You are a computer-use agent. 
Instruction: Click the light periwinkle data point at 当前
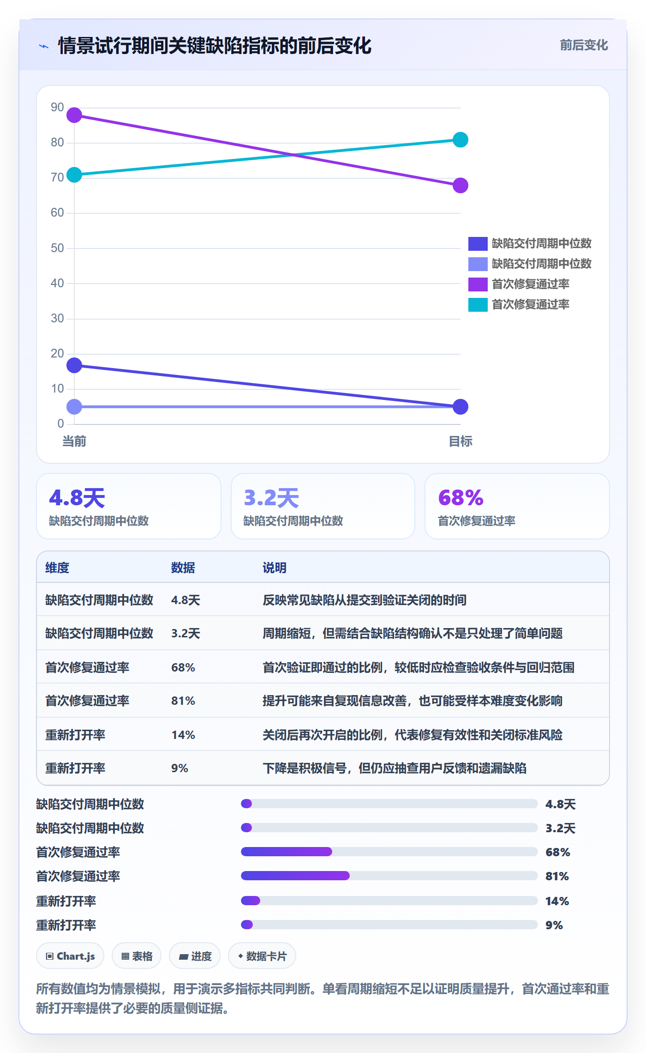pyautogui.click(x=74, y=406)
